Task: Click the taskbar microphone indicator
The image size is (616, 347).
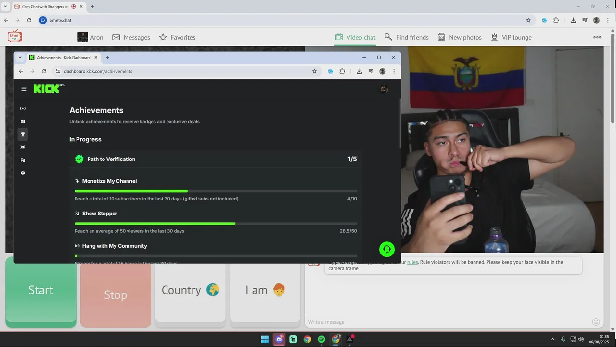Action: [563, 339]
